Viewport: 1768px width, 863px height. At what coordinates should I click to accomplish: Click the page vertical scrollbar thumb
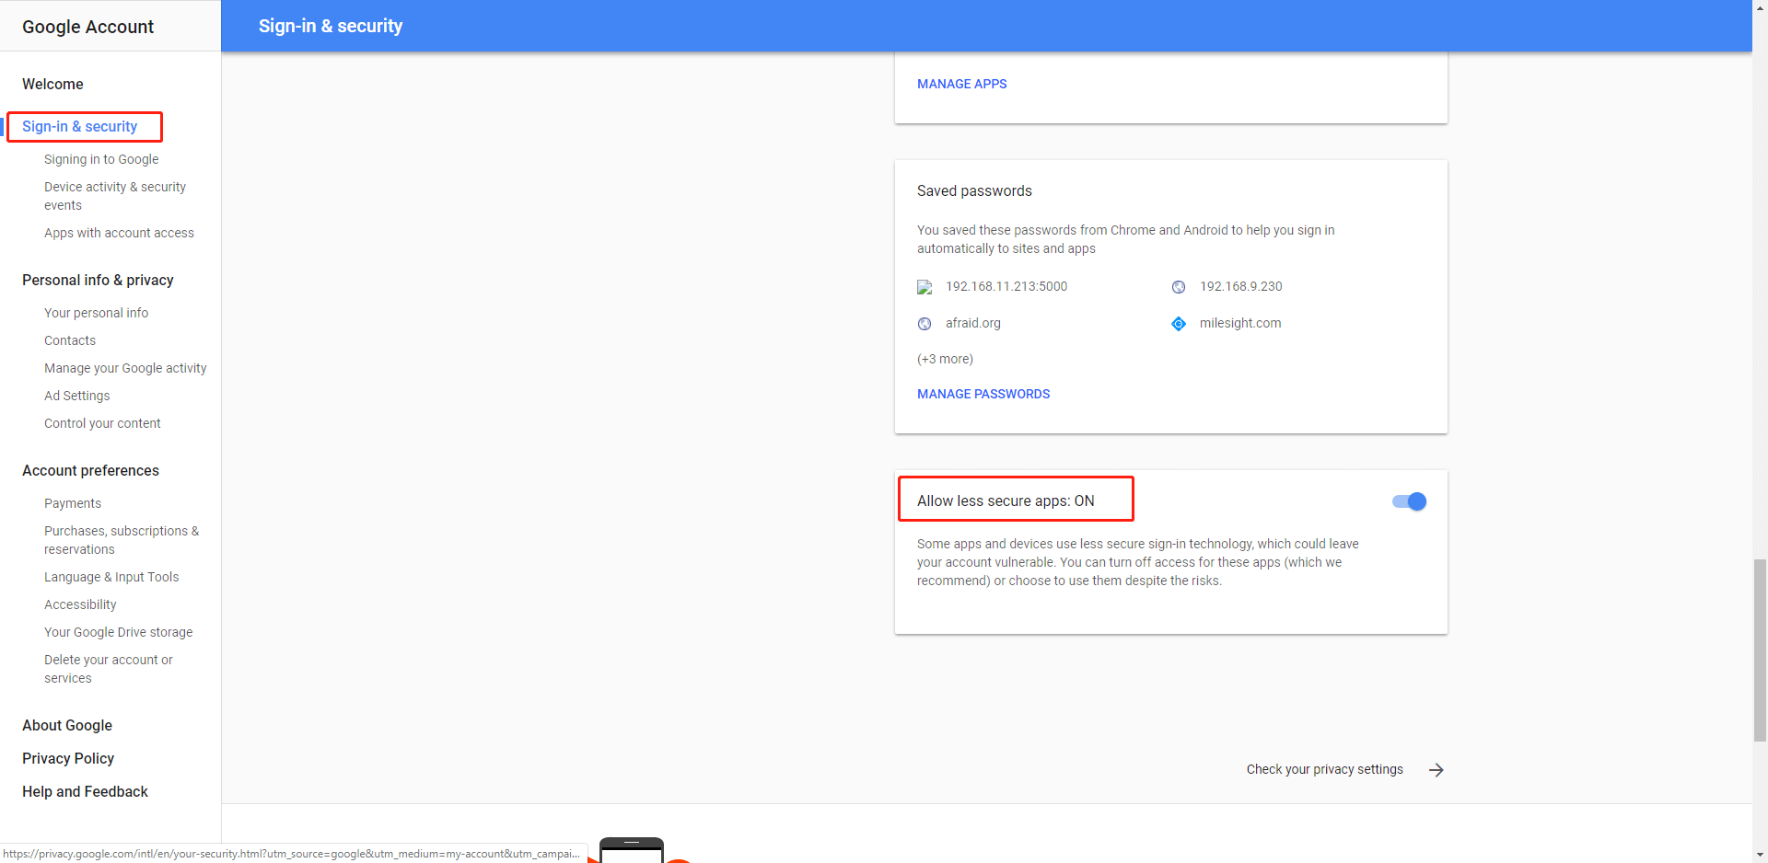[x=1760, y=650]
